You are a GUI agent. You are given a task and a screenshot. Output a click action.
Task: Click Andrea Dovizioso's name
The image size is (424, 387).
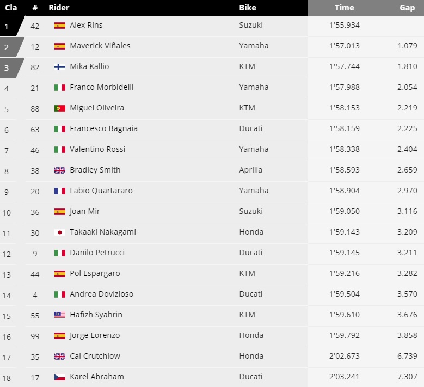pos(101,294)
